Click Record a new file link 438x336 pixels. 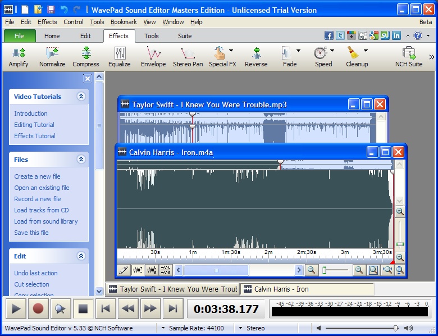pos(38,199)
